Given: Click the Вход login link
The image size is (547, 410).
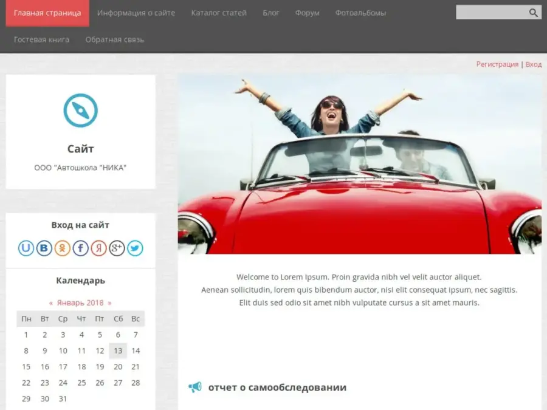Looking at the screenshot, I should click(x=533, y=64).
